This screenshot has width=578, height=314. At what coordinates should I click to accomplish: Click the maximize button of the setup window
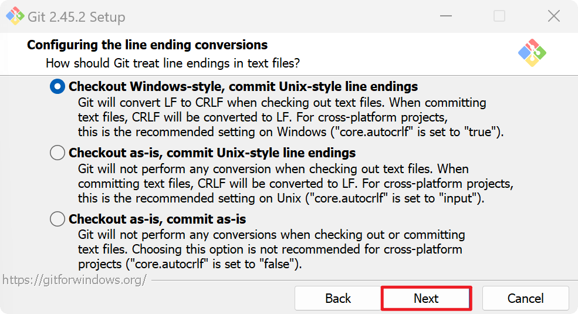pos(499,16)
